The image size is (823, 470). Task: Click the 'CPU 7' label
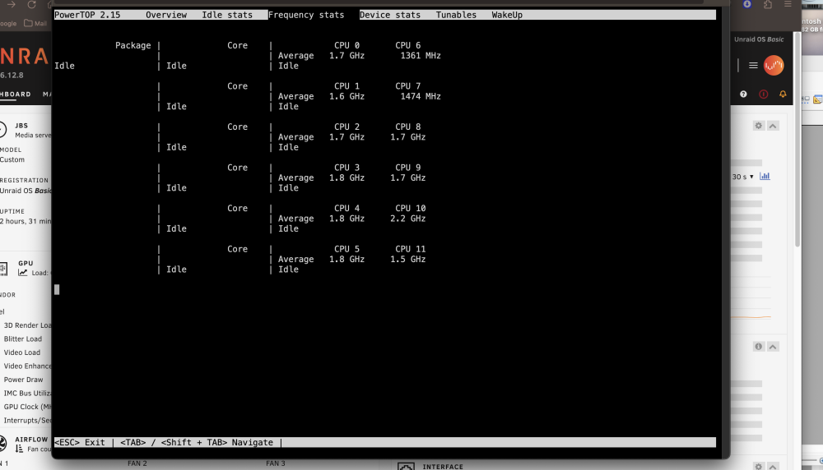coord(408,86)
